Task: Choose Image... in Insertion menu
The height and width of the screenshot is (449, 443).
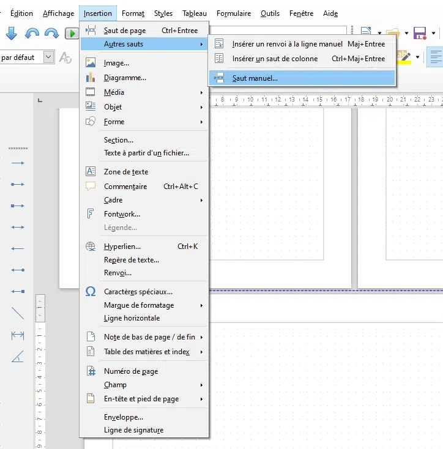Action: (x=144, y=63)
